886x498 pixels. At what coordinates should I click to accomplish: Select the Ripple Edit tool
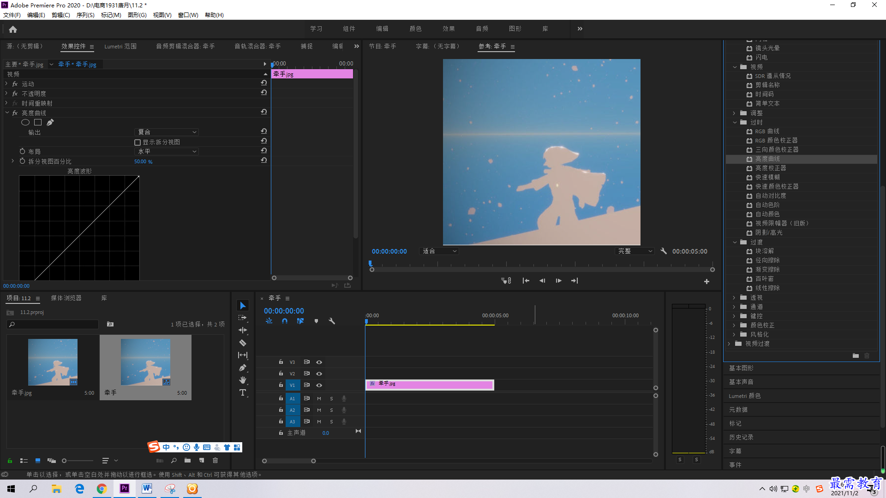click(x=243, y=330)
